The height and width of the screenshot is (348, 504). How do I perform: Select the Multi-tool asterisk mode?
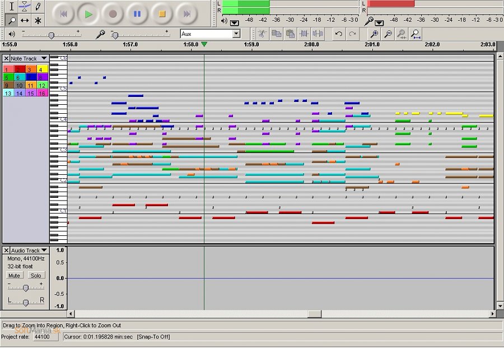pos(38,20)
